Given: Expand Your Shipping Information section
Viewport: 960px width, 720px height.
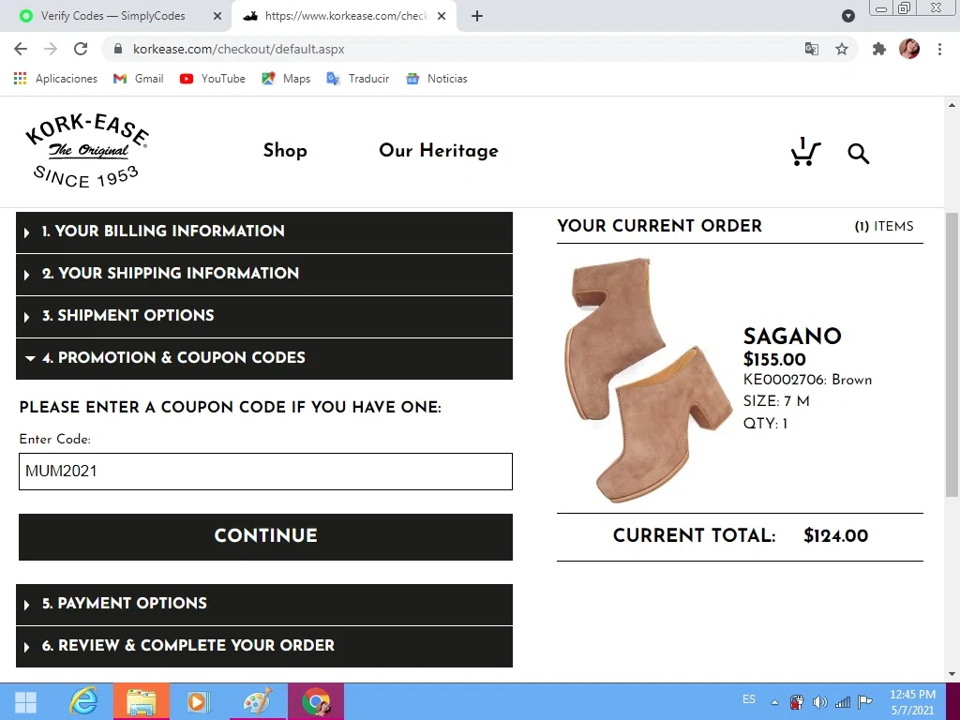Looking at the screenshot, I should pos(264,275).
